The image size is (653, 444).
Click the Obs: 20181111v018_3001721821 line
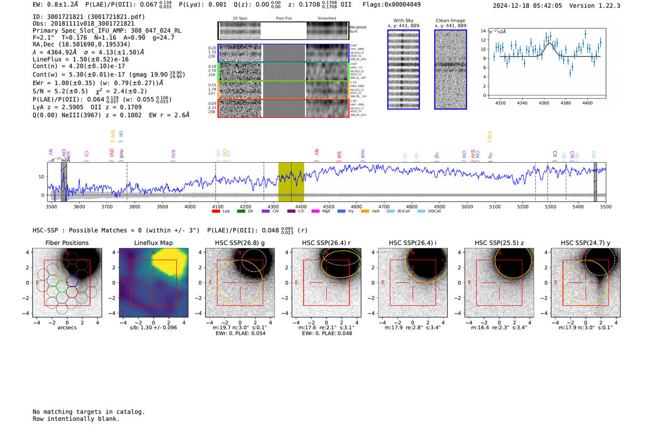83,24
